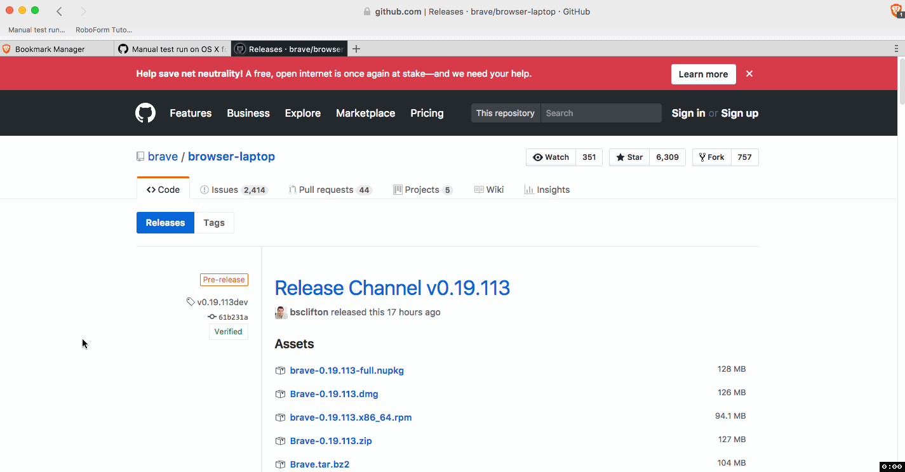Switch to the Code tab
This screenshot has height=472, width=905.
click(163, 189)
